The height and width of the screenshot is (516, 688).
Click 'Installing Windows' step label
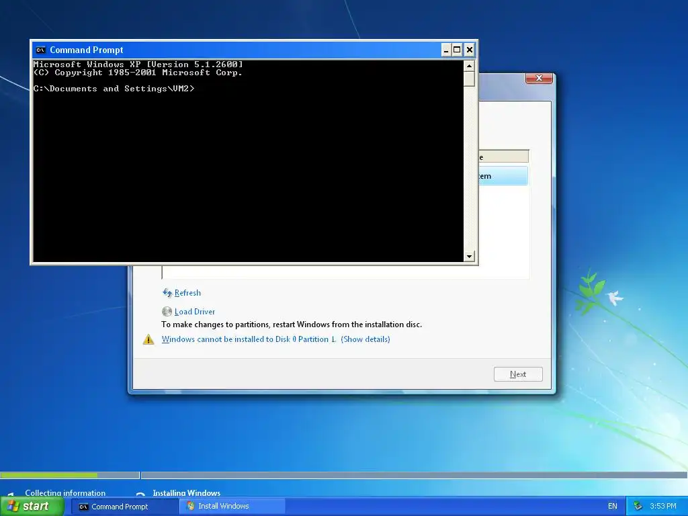(x=187, y=492)
